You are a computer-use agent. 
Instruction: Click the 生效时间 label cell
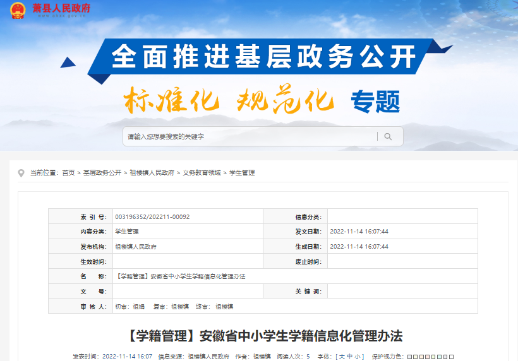click(81, 261)
